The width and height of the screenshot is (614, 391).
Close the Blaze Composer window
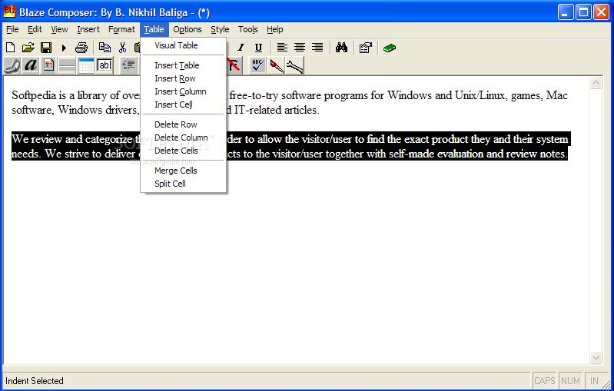601,12
